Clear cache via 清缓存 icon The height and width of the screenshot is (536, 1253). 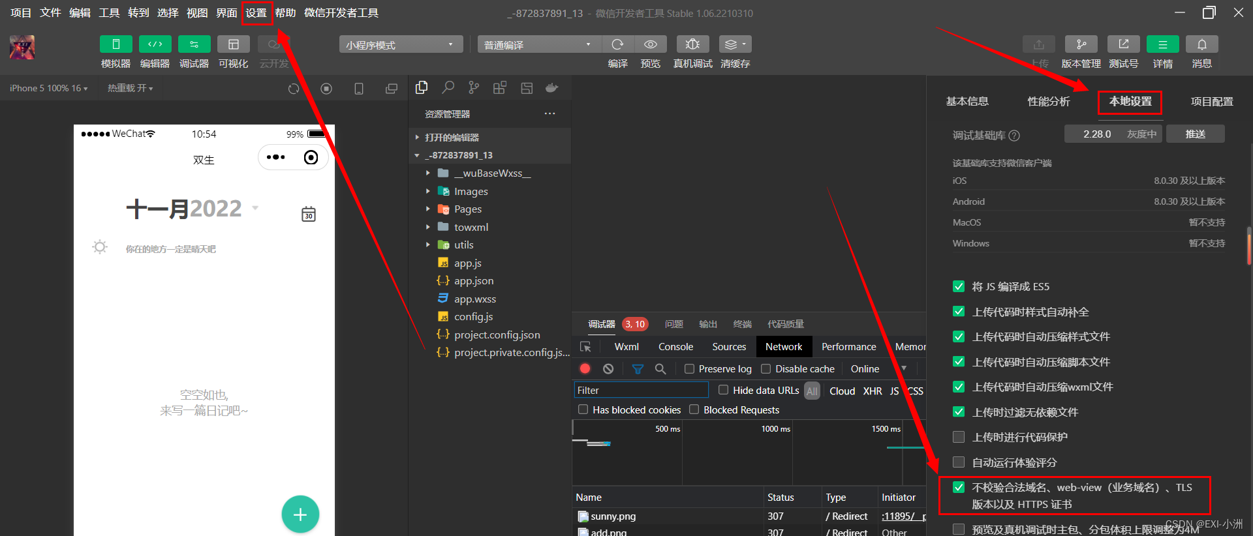click(735, 44)
